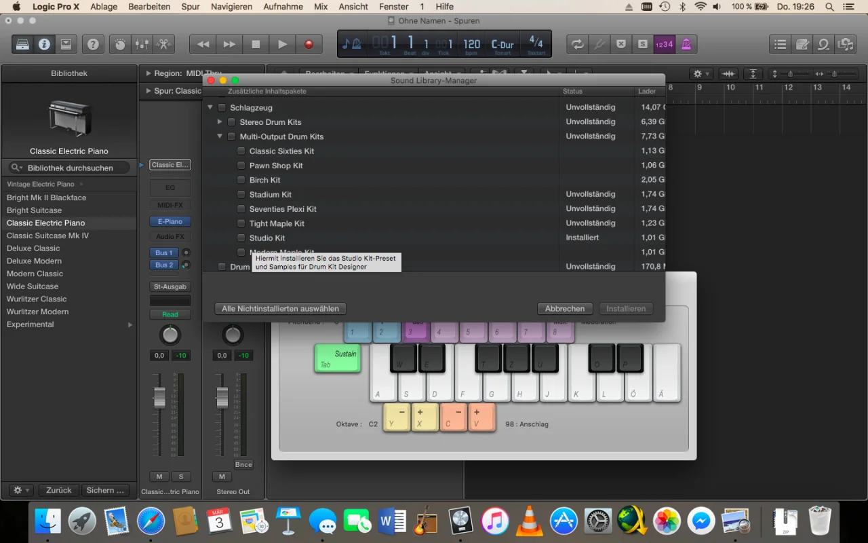Toggle the Cycle mode button
Image resolution: width=868 pixels, height=543 pixels.
click(577, 44)
